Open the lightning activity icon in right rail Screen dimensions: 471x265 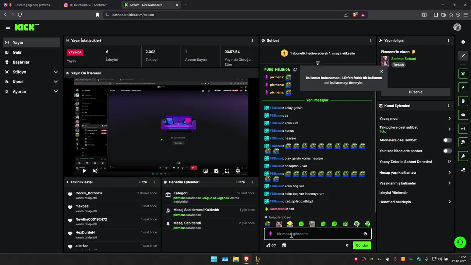tap(463, 87)
